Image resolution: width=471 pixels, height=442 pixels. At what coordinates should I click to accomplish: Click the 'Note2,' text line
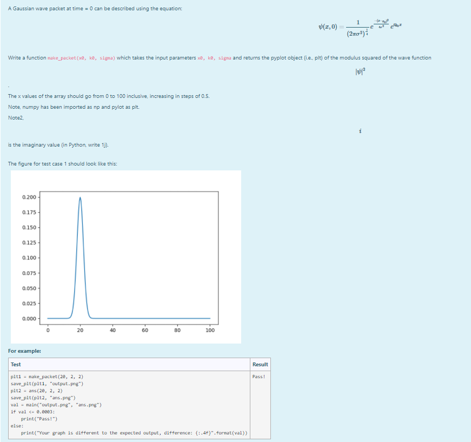[x=15, y=118]
